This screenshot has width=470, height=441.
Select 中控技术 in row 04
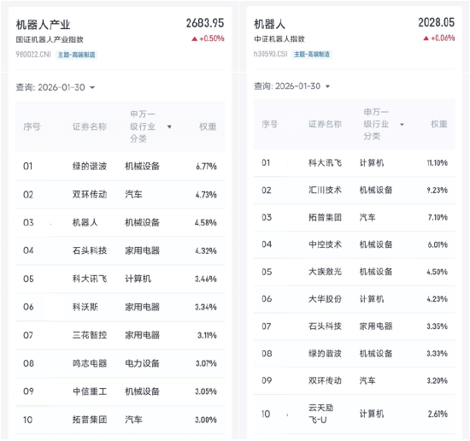(x=326, y=244)
